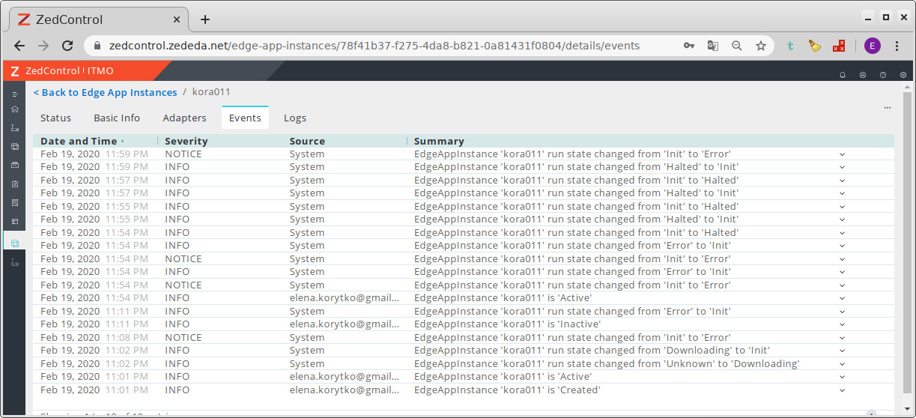Click the highlighted Edge App Instances sidebar icon
916x418 pixels.
tap(15, 243)
